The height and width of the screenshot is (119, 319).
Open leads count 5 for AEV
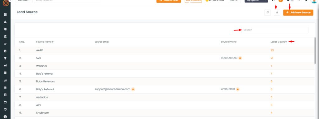[x=271, y=105]
